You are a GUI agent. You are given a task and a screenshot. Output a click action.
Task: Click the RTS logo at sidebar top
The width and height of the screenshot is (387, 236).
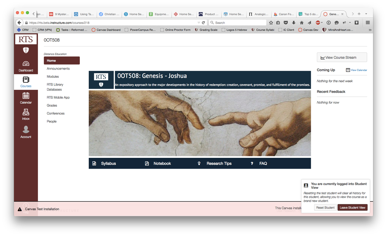click(x=26, y=39)
